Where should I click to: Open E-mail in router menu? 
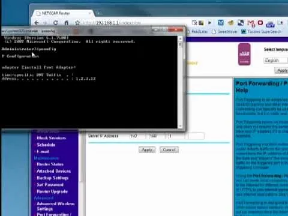(43, 152)
